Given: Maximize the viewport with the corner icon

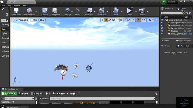Looking at the screenshot, I should [x=157, y=20].
